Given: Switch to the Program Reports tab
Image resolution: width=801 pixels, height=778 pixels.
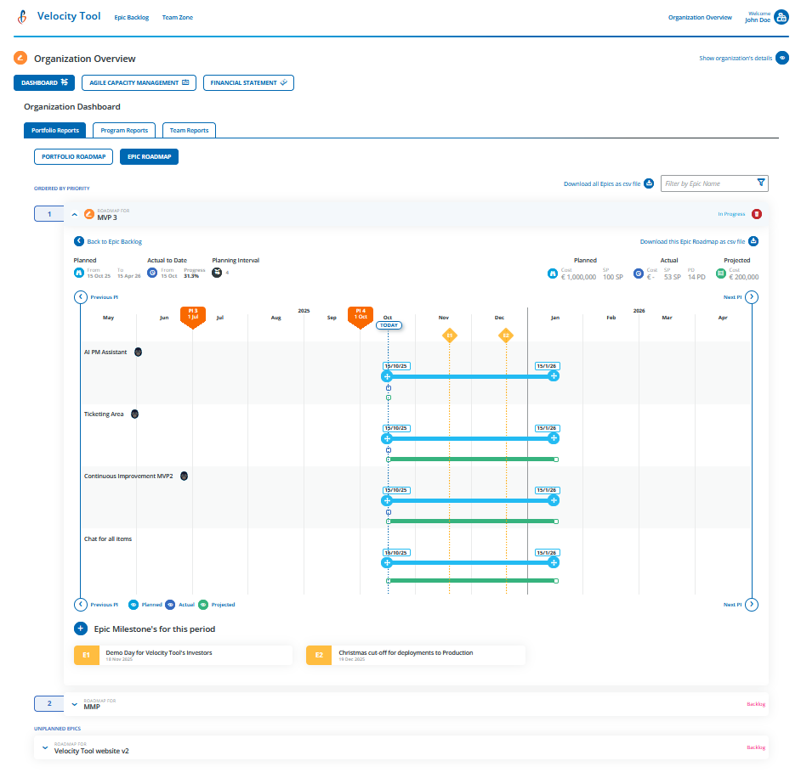Looking at the screenshot, I should click(124, 130).
